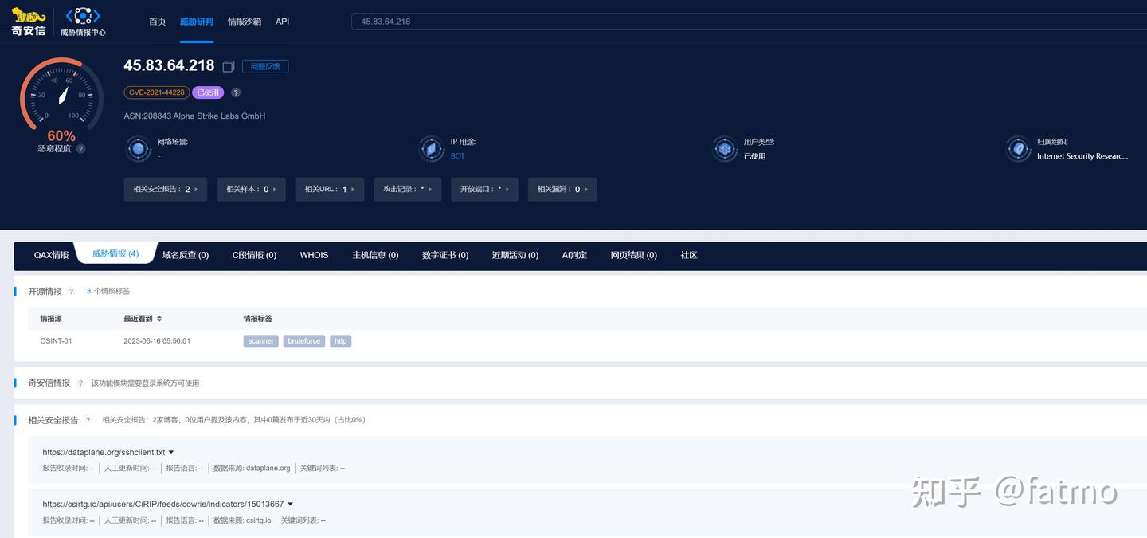1147x538 pixels.
Task: Expand 相关安全报告: 2 button
Action: (166, 189)
